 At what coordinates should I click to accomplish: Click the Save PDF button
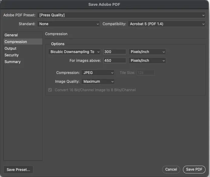tap(194, 169)
